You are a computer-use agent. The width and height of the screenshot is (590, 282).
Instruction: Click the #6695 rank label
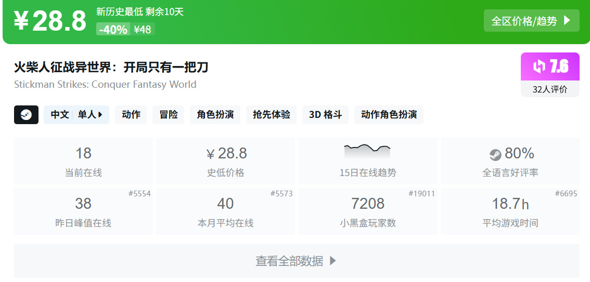point(566,194)
